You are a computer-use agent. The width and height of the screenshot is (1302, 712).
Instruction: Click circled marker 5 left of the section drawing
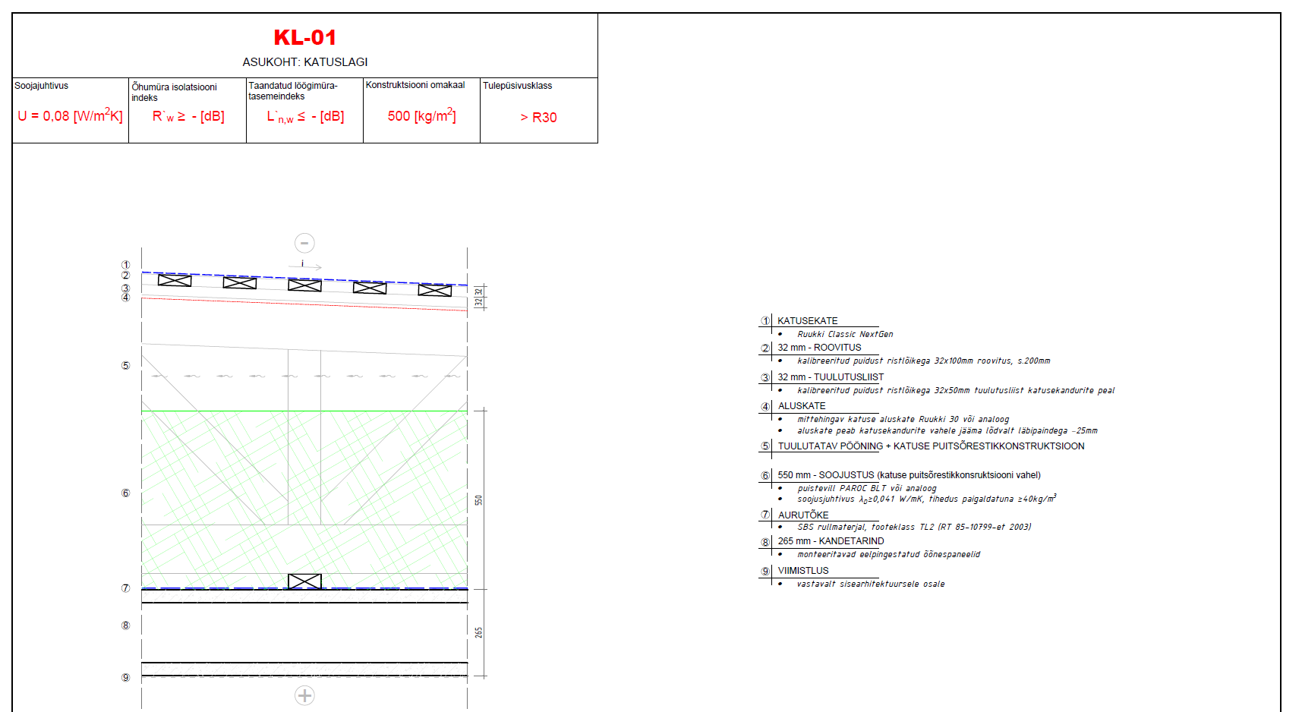(126, 366)
